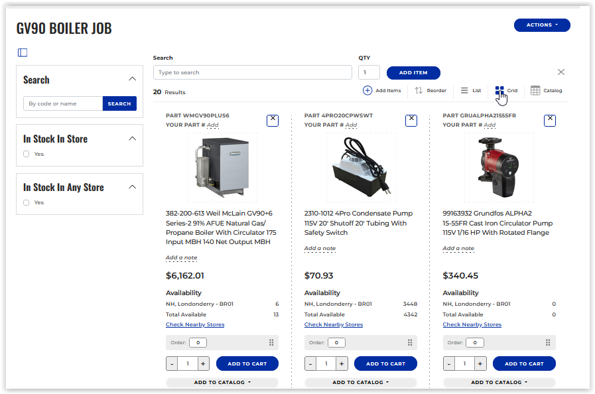Click drag handle on Weil McLain boiler order row
This screenshot has height=394, width=595.
(271, 342)
